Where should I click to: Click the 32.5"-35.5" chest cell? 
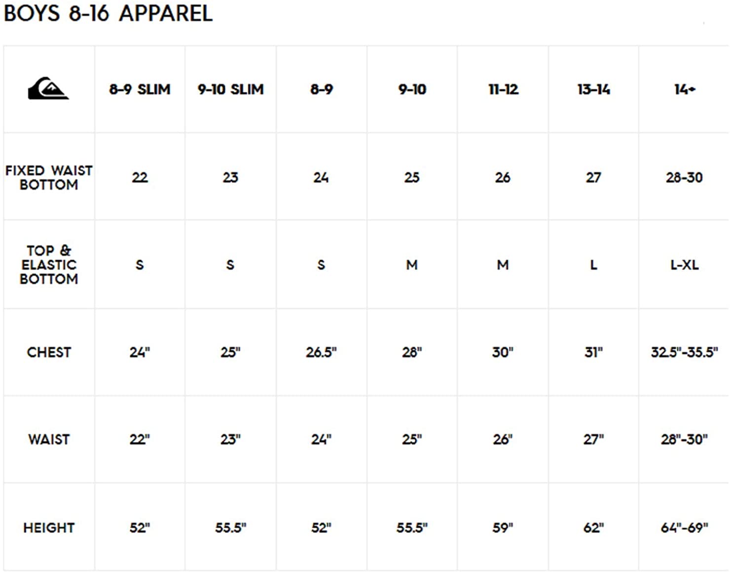(x=684, y=352)
